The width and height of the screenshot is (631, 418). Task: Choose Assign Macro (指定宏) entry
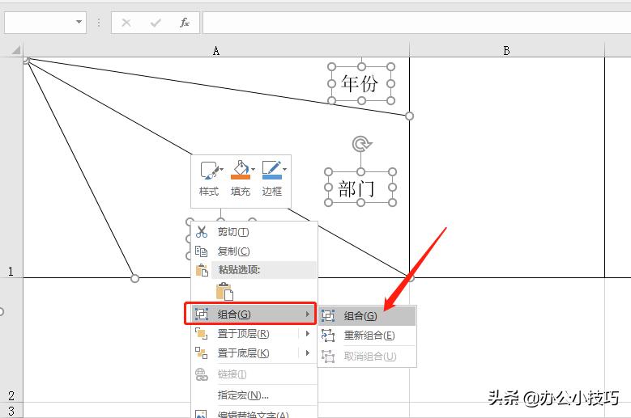(x=254, y=395)
